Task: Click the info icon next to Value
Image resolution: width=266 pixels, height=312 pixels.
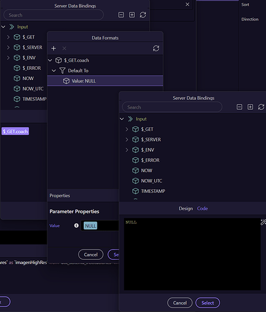Action: click(x=76, y=225)
